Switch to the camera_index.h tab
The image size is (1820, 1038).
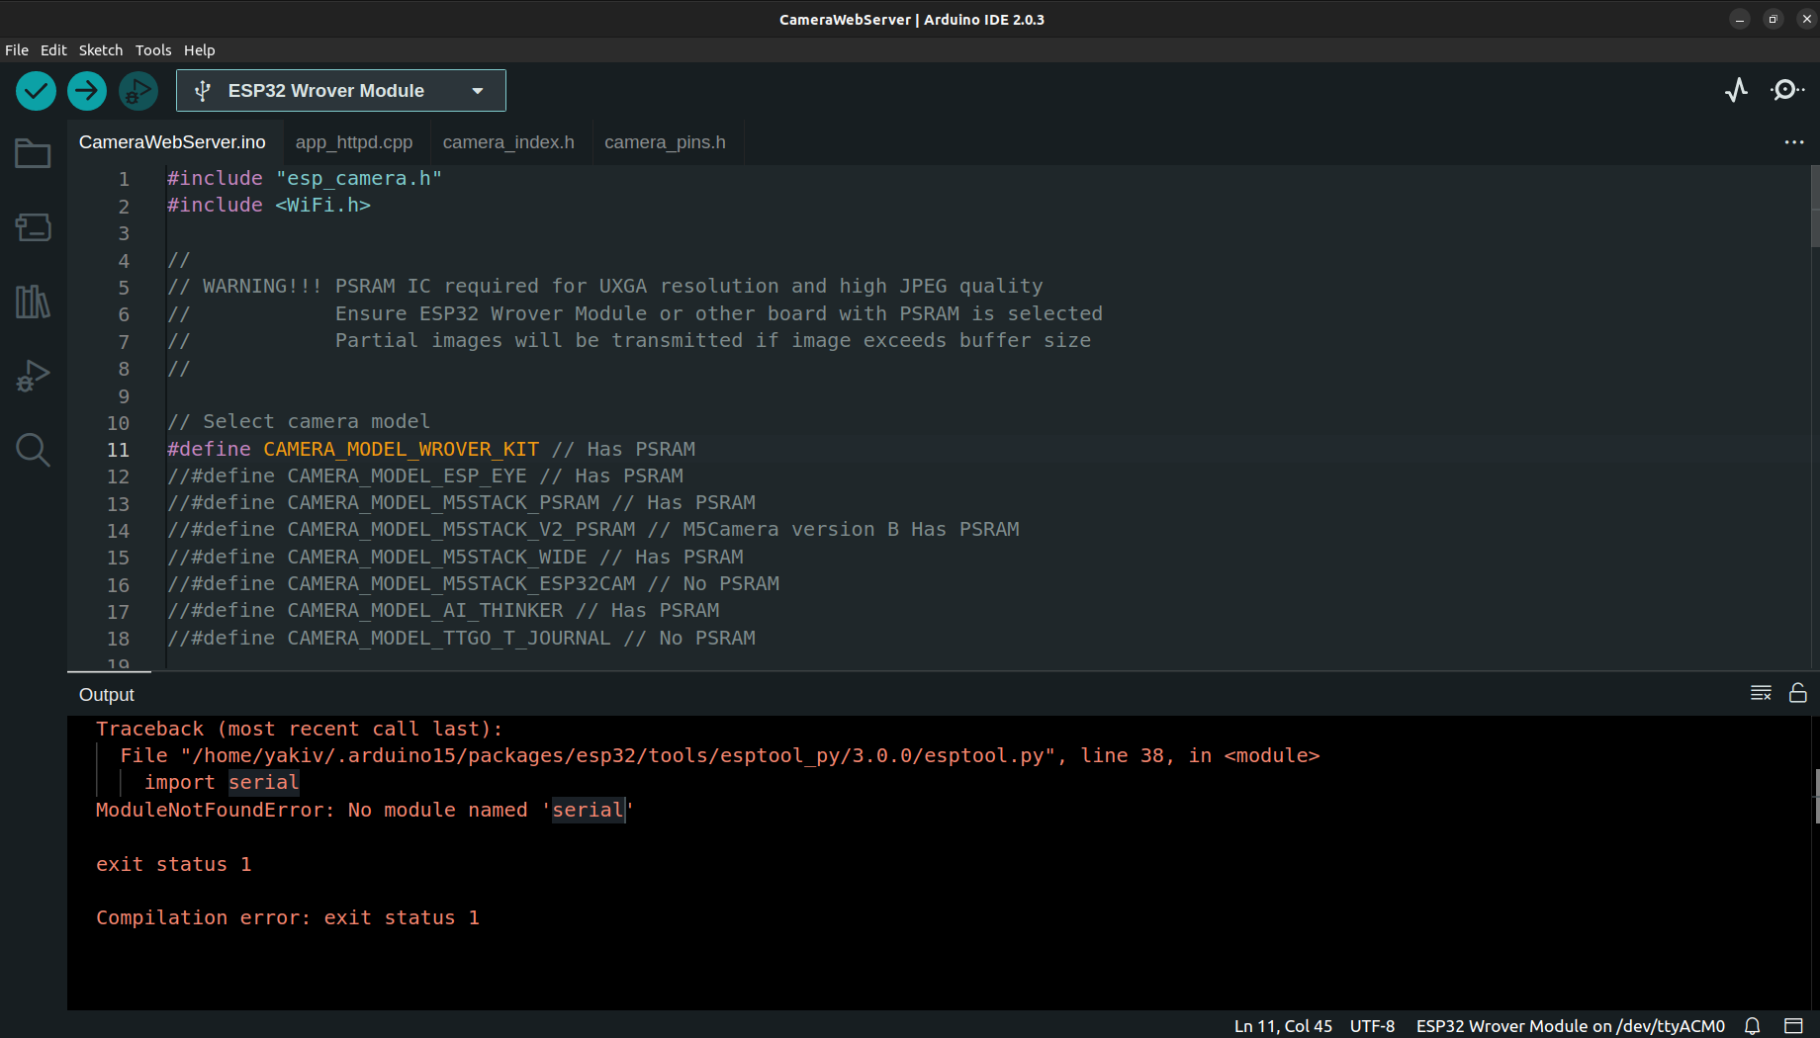click(508, 142)
